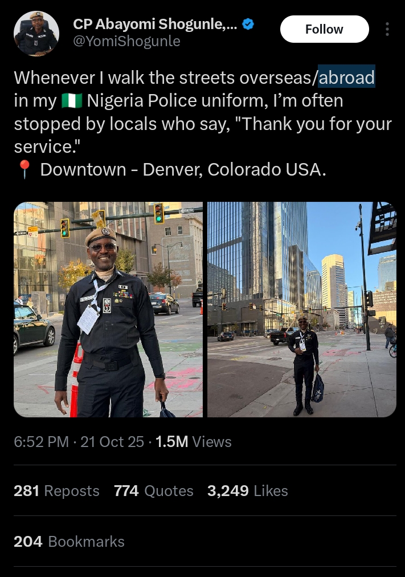This screenshot has width=405, height=577.
Task: Open the profile avatar picture
Action: pos(36,34)
